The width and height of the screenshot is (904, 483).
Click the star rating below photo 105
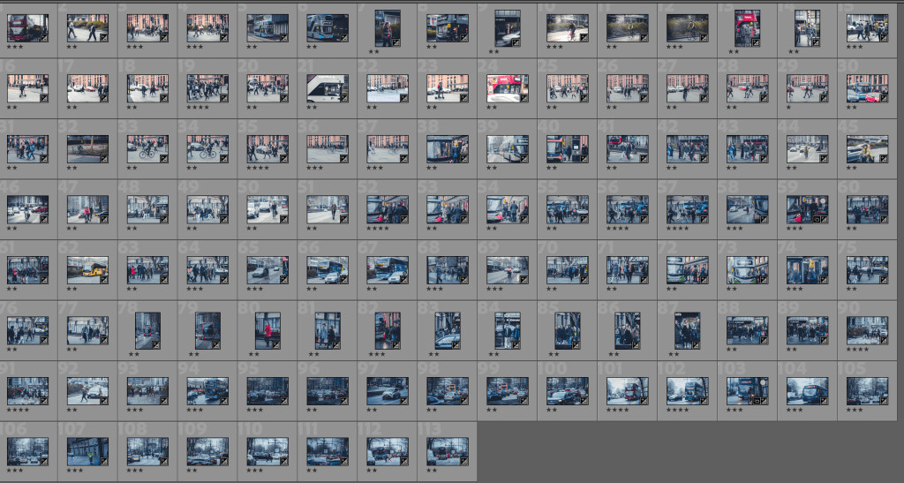click(855, 410)
